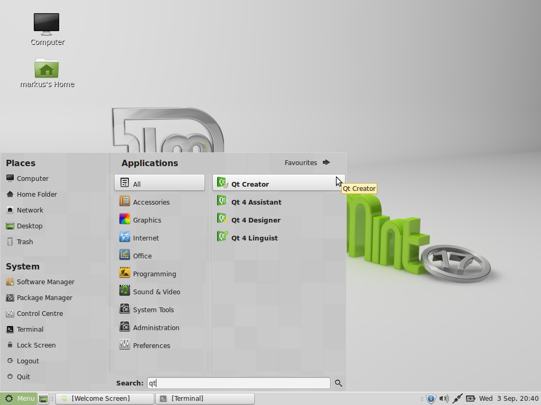This screenshot has width=541, height=405.
Task: Choose Logout
Action: pos(23,361)
